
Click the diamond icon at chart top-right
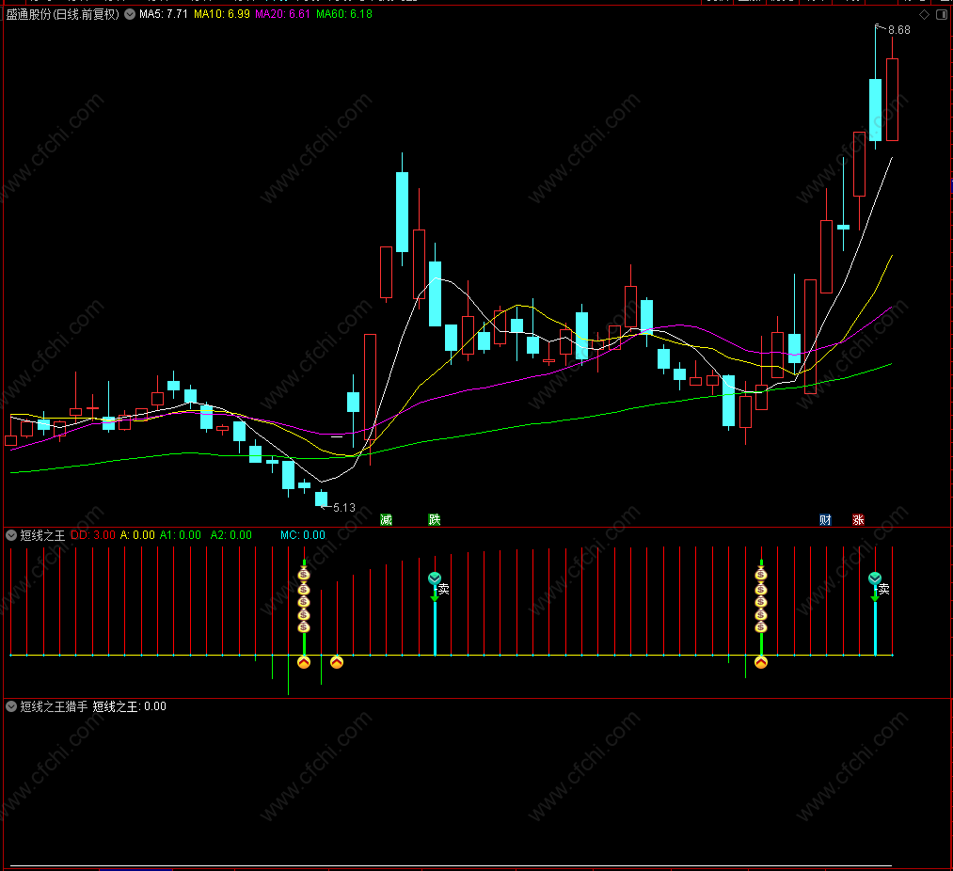pos(925,15)
